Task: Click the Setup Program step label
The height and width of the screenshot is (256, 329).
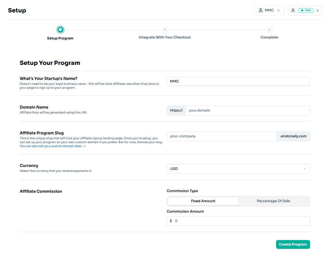Action: pyautogui.click(x=60, y=38)
